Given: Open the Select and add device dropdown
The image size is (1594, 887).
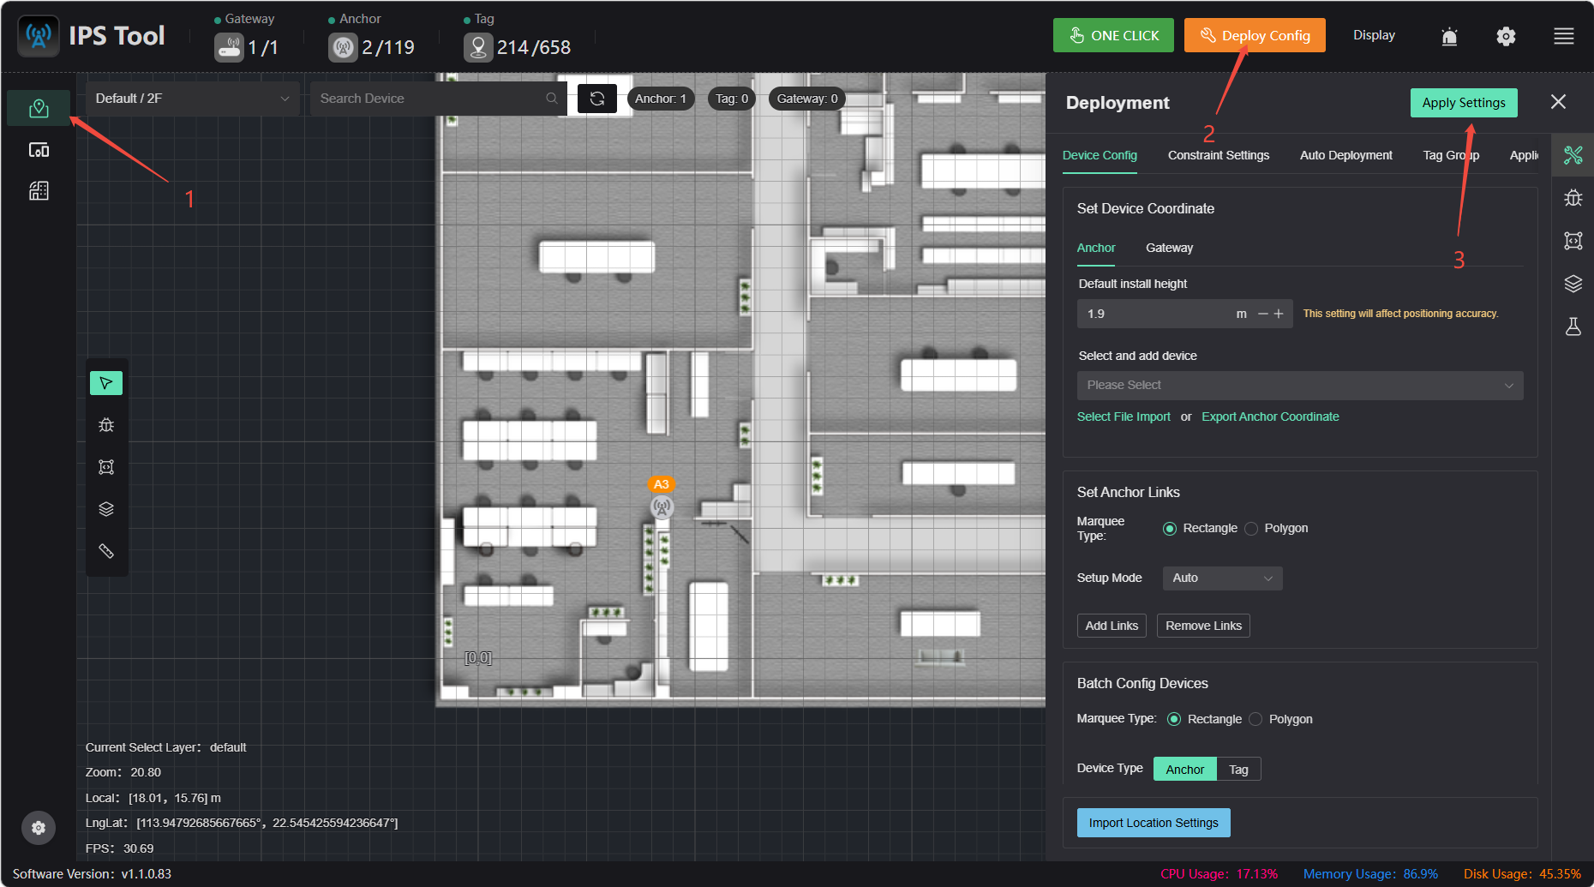Looking at the screenshot, I should pos(1300,386).
